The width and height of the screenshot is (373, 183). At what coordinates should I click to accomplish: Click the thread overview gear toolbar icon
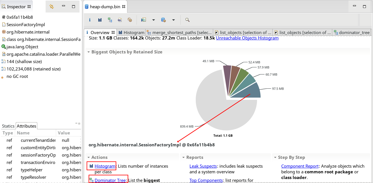[130, 20]
